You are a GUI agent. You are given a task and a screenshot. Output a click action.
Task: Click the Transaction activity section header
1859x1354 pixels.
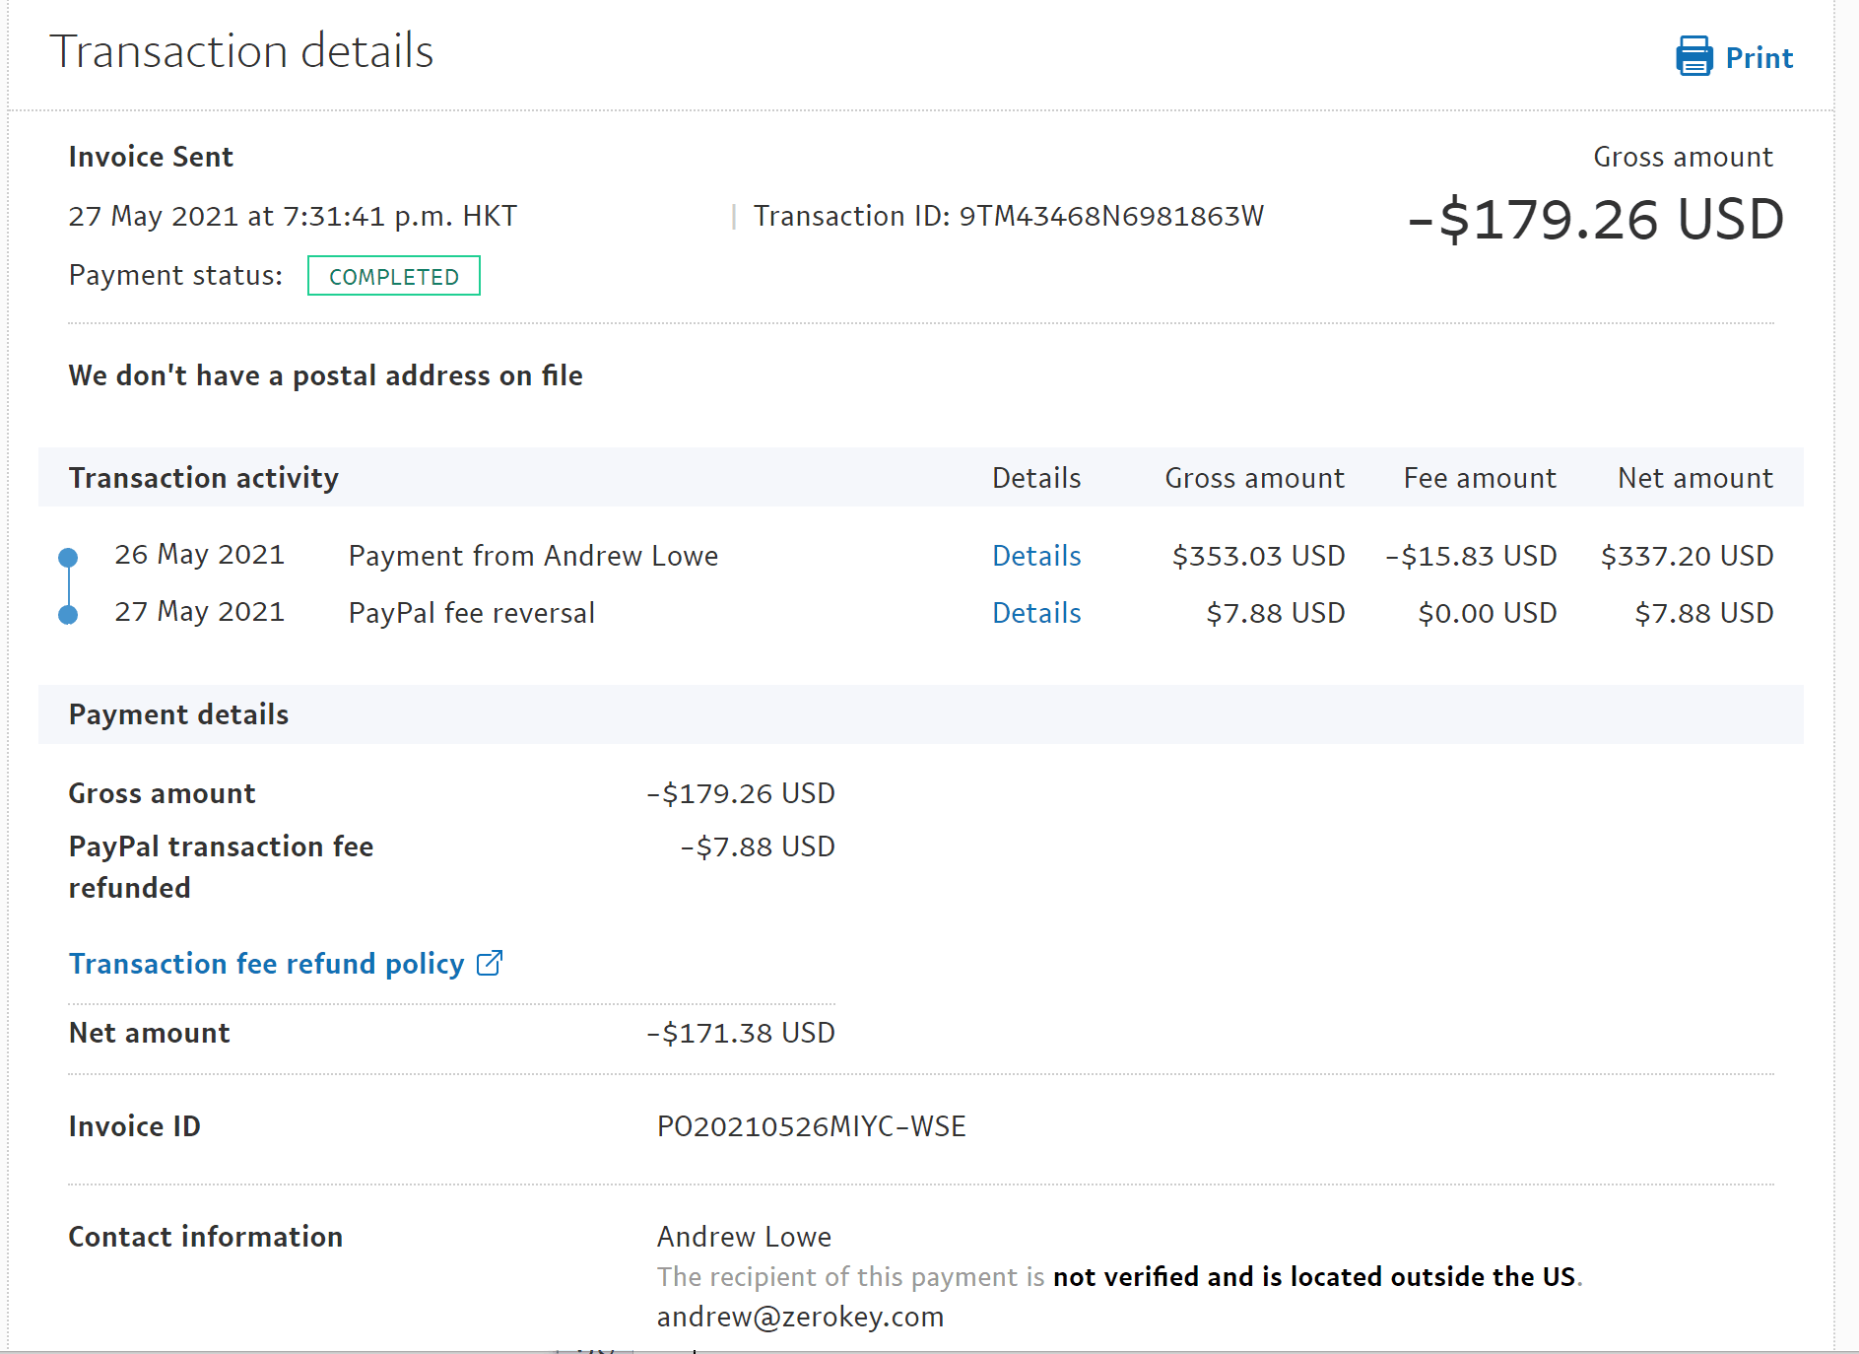(x=203, y=478)
